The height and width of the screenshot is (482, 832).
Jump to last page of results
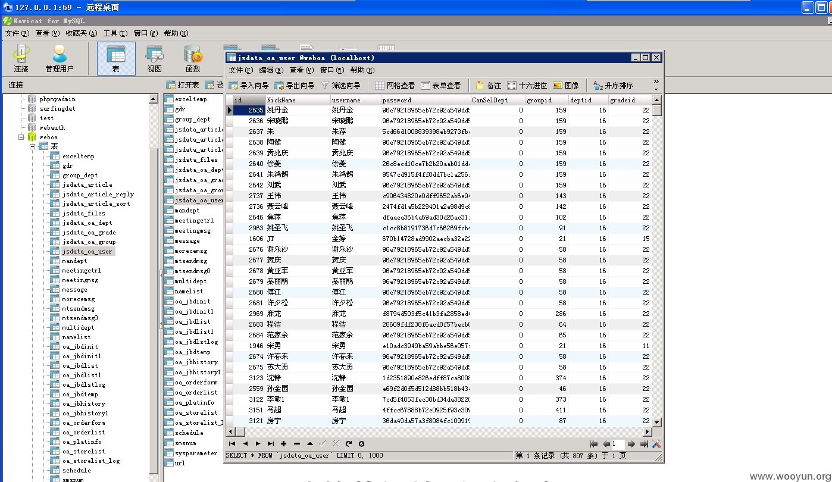(x=644, y=444)
